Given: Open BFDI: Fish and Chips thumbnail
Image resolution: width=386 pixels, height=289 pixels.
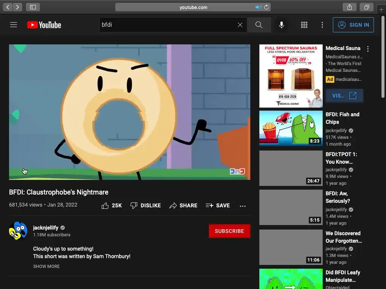Looking at the screenshot, I should pos(291,128).
